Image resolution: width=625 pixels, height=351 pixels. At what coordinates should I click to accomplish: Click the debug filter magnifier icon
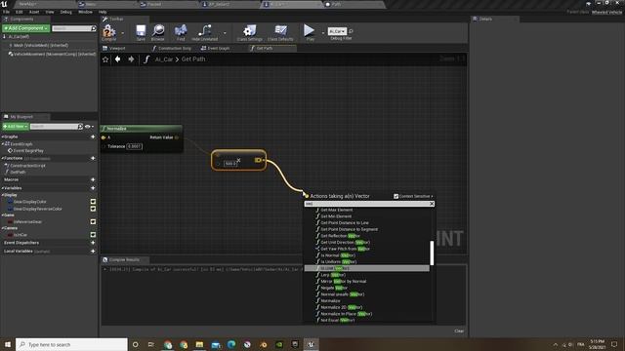point(351,31)
